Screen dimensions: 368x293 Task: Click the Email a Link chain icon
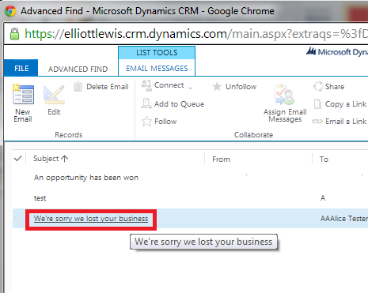pos(317,122)
